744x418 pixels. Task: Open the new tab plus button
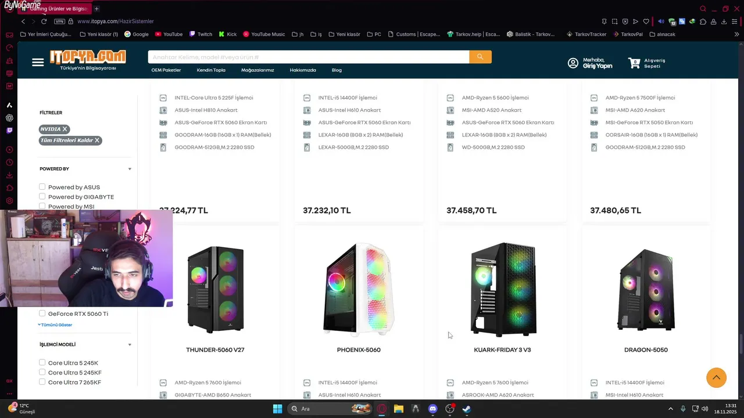click(x=96, y=9)
